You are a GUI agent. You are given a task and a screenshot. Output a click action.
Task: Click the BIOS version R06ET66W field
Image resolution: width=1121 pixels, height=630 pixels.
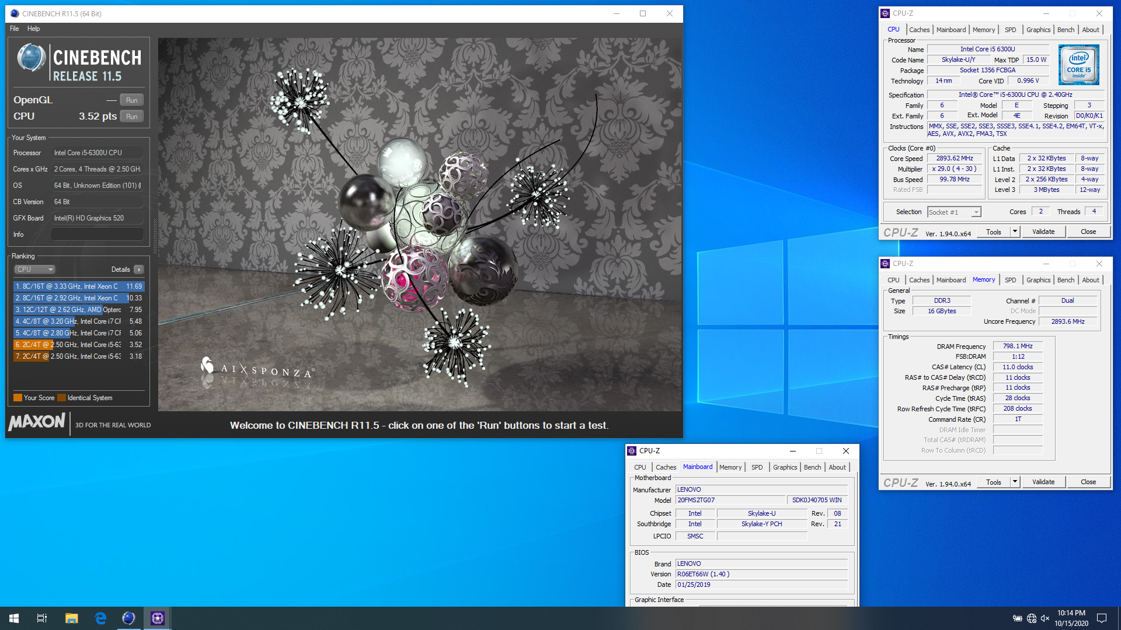click(762, 575)
